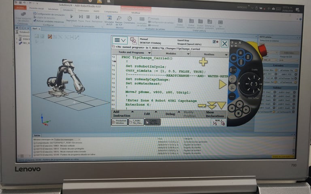Viewport: 311px width, 194px height.
Task: Click programmable key with two bars
Action: click(241, 53)
